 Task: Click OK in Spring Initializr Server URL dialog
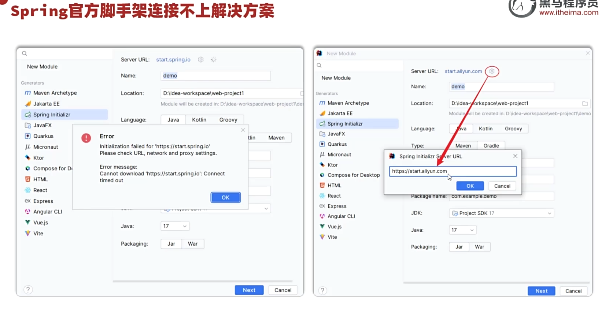click(x=470, y=186)
